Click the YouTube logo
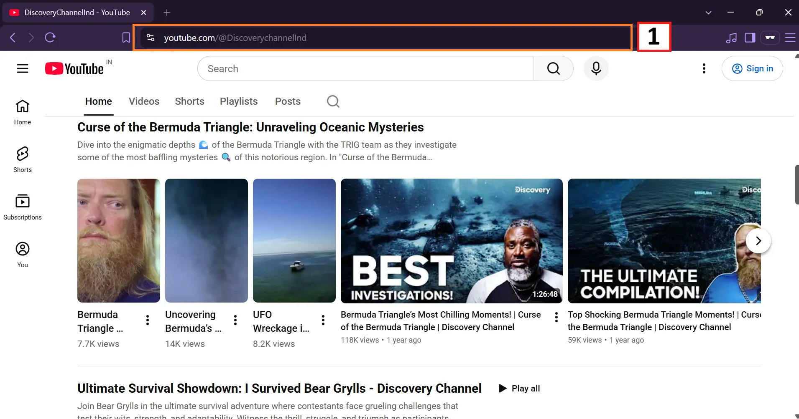The width and height of the screenshot is (799, 419). click(x=74, y=68)
